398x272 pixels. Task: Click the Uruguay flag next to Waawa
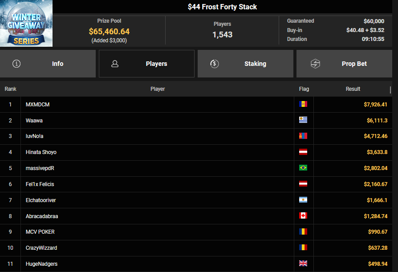[x=303, y=120]
